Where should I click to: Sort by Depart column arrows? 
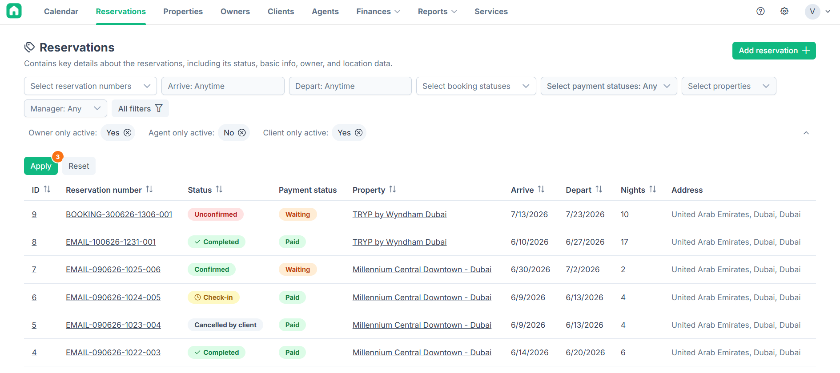click(x=599, y=190)
